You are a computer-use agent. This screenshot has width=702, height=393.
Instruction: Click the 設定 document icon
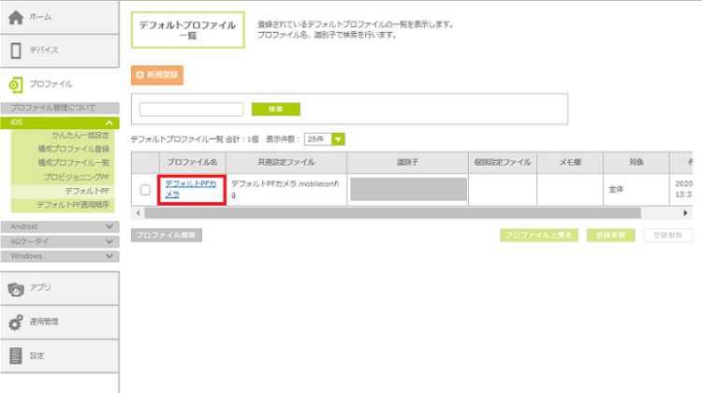[x=16, y=356]
